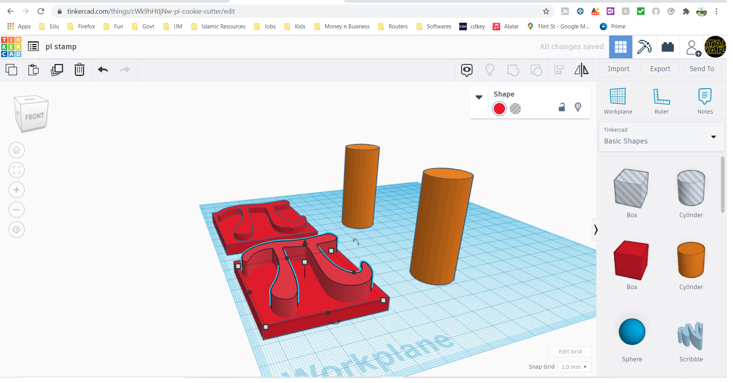Toggle shape visibility with the lightbulb icon
The image size is (733, 383).
click(x=578, y=107)
